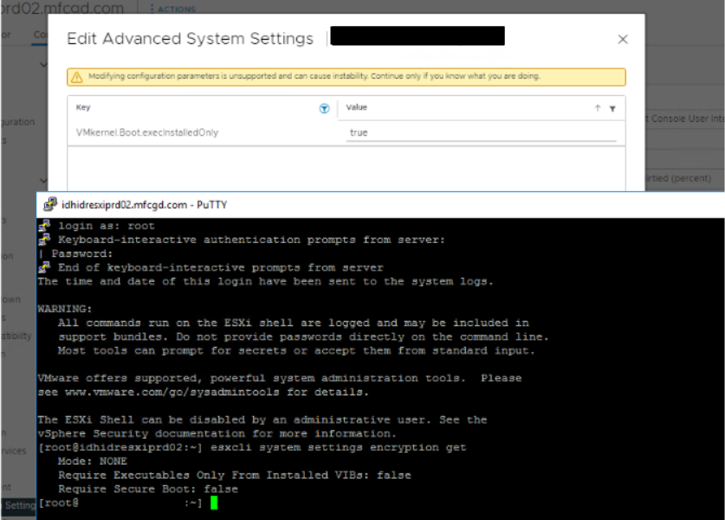Click the collapse chevron in the lower left sidebar
The width and height of the screenshot is (725, 520).
click(x=42, y=179)
